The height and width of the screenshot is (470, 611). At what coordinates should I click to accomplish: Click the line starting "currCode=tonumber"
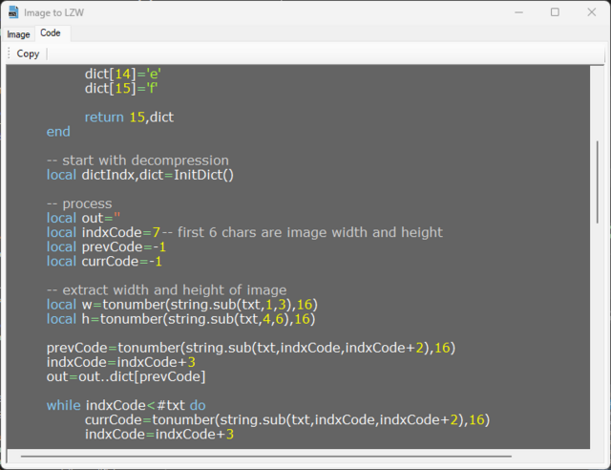click(287, 419)
